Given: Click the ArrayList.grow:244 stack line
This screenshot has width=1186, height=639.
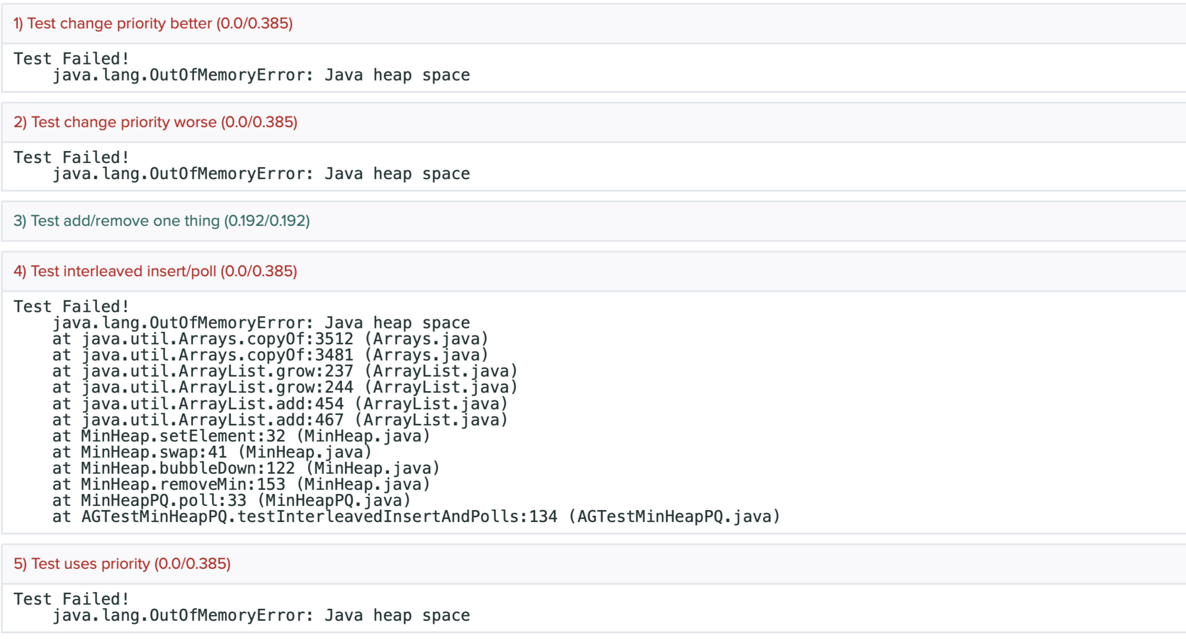Looking at the screenshot, I should coord(285,388).
